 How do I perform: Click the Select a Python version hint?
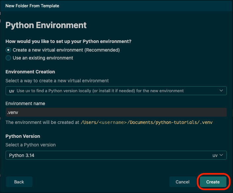click(x=30, y=145)
